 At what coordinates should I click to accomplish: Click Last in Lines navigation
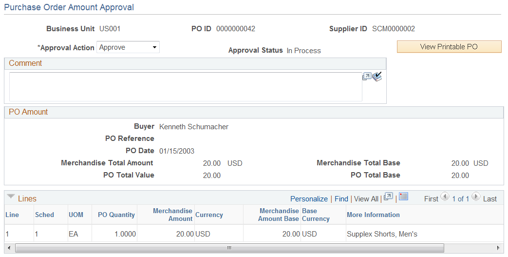click(x=490, y=199)
